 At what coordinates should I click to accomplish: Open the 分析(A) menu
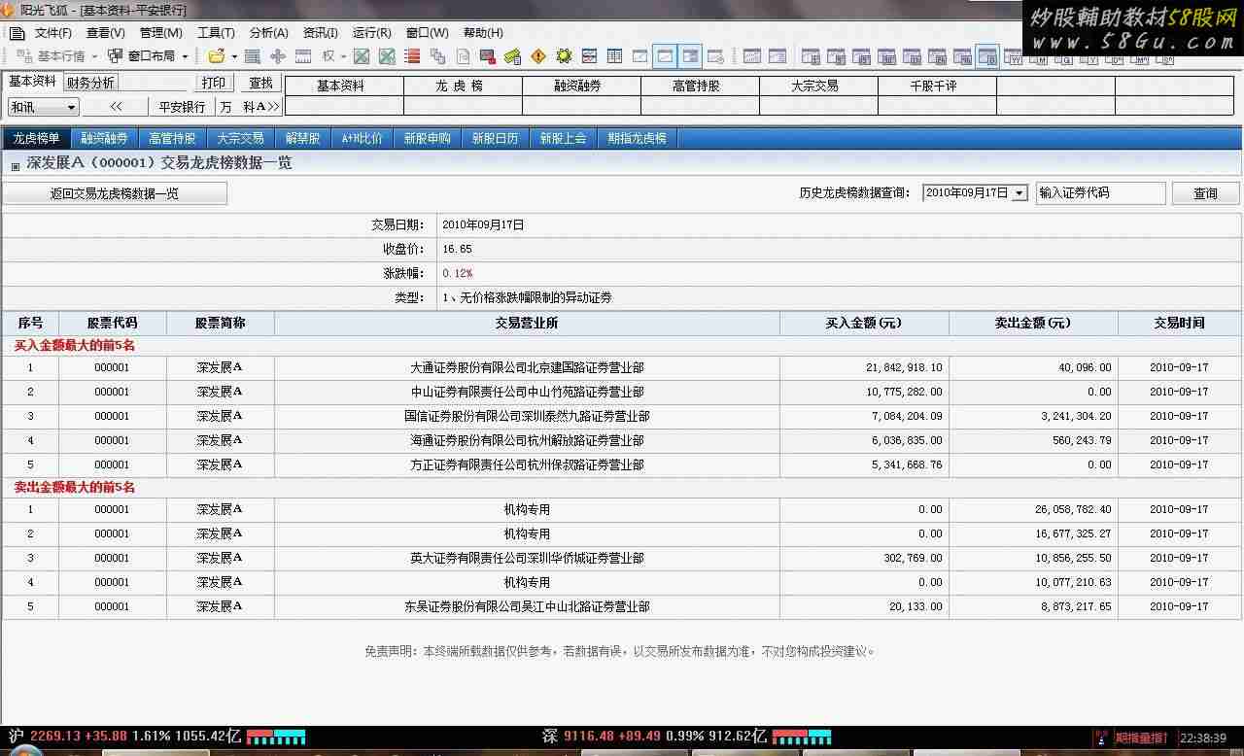[x=269, y=33]
